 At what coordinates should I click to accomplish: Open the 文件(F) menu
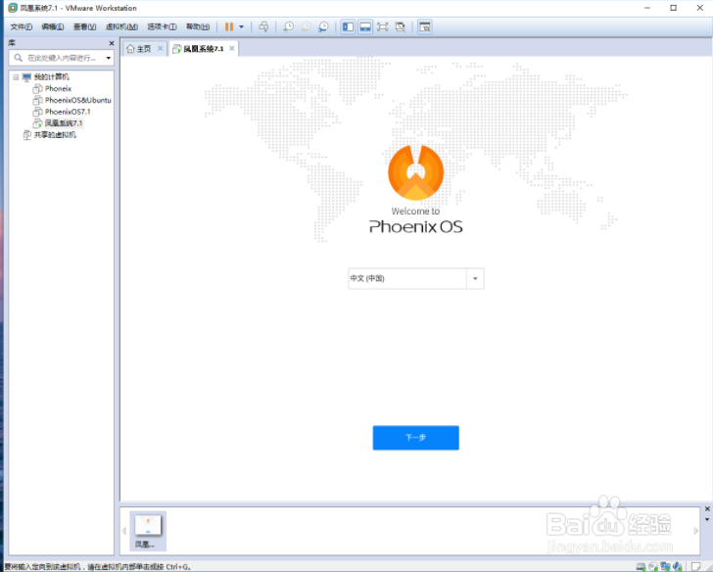(x=22, y=26)
